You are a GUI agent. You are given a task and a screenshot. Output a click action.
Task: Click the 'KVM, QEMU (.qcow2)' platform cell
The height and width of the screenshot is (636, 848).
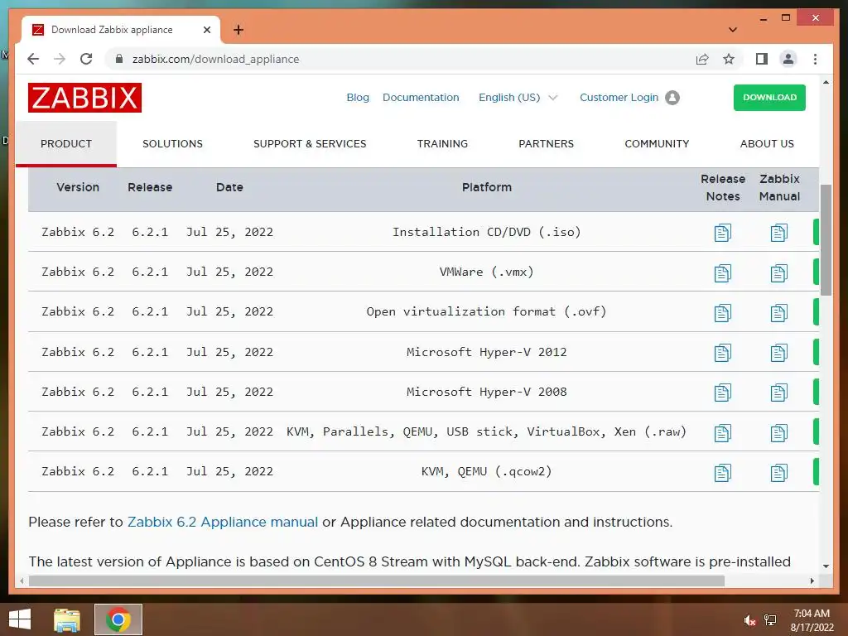point(487,471)
